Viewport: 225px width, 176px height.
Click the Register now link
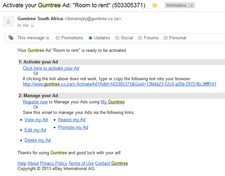pyautogui.click(x=35, y=102)
